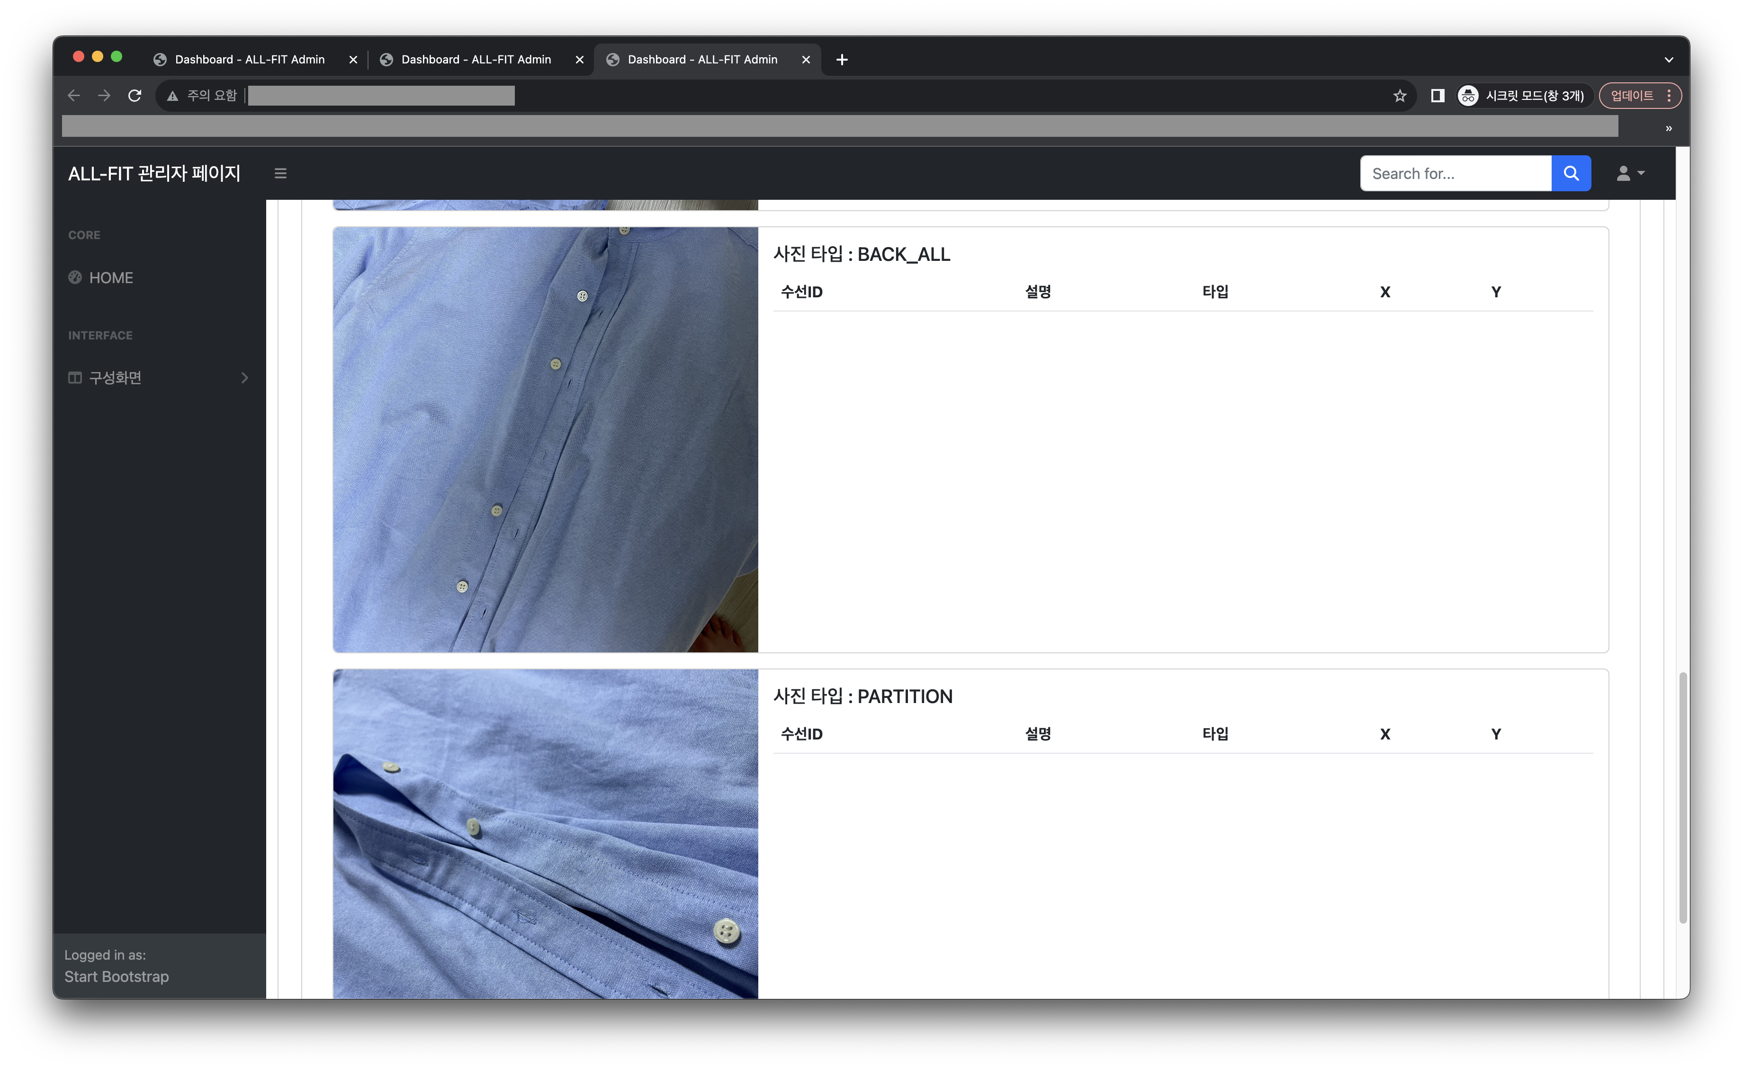Screen dimensions: 1743x1069
Task: Click the blue search magnifier button
Action: 1571,173
